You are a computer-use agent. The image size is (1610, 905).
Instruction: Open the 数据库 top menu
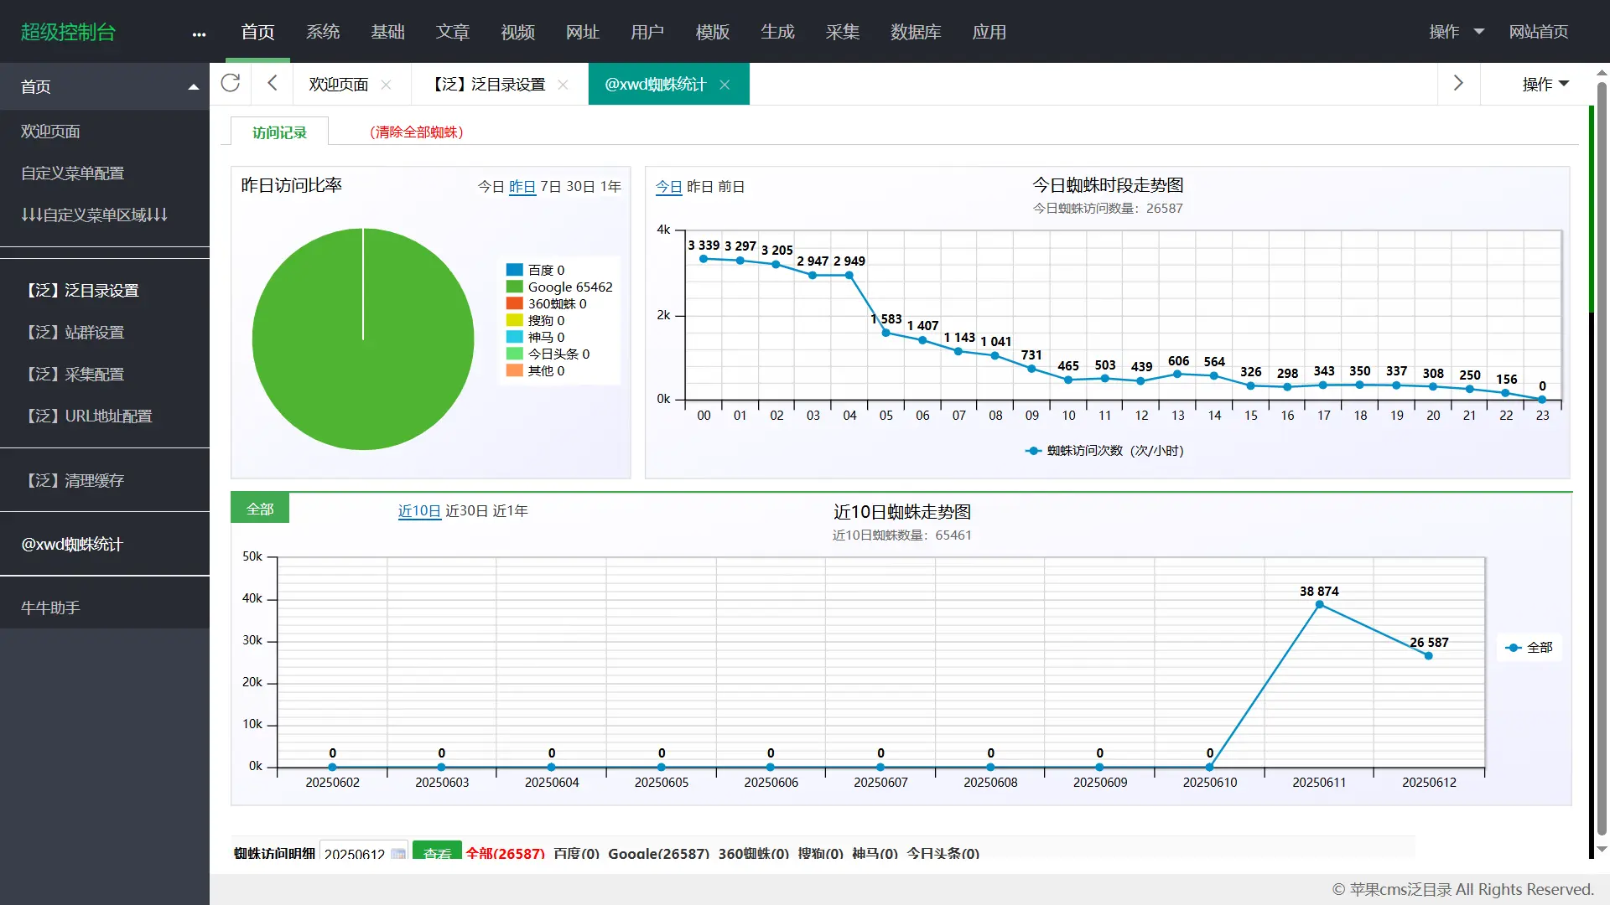915,32
